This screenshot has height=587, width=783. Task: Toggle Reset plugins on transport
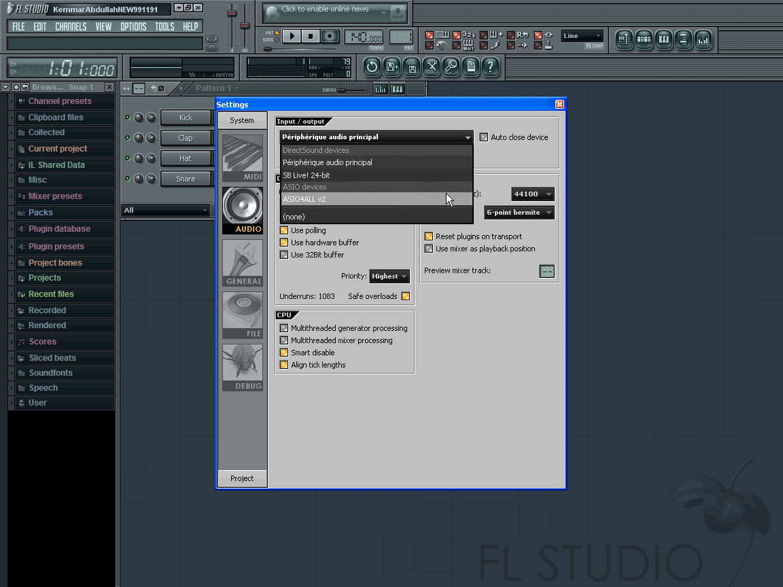(428, 236)
